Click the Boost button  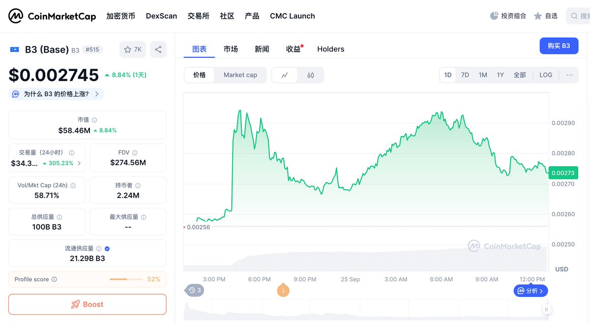(x=88, y=304)
